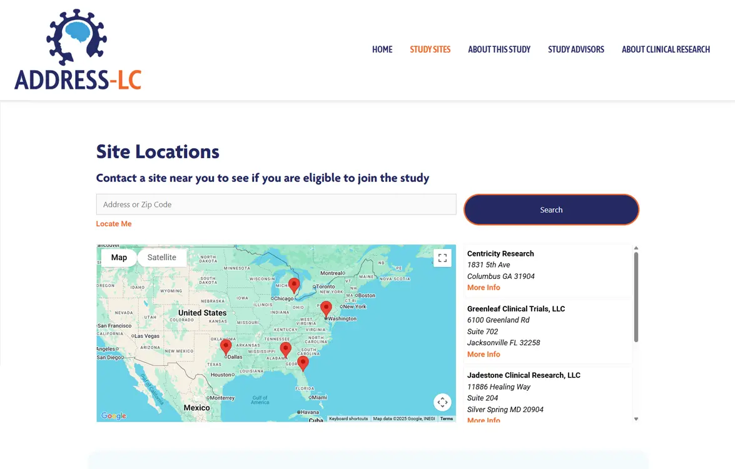The image size is (735, 469).
Task: Select the map pin near Washington
Action: [x=327, y=309]
